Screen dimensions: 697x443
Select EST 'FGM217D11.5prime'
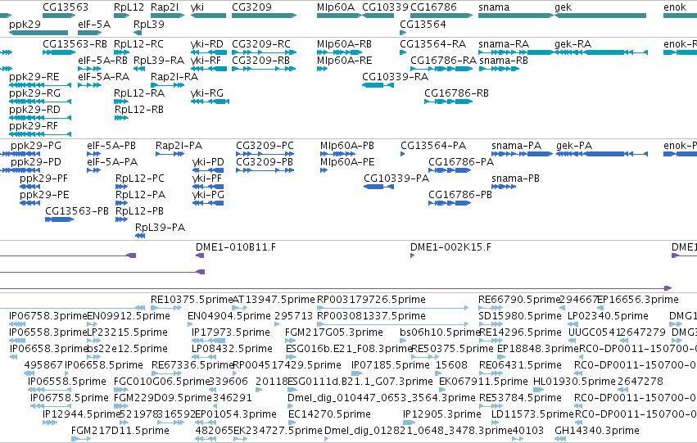[120, 431]
